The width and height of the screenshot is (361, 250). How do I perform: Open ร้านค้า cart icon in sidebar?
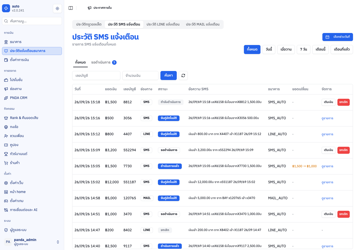tap(6, 163)
